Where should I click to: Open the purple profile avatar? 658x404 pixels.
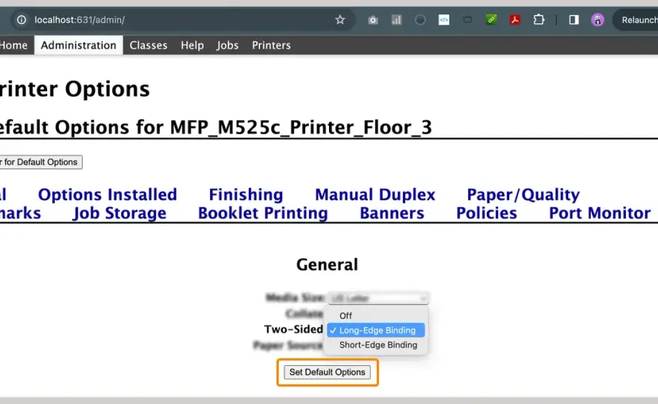click(597, 19)
